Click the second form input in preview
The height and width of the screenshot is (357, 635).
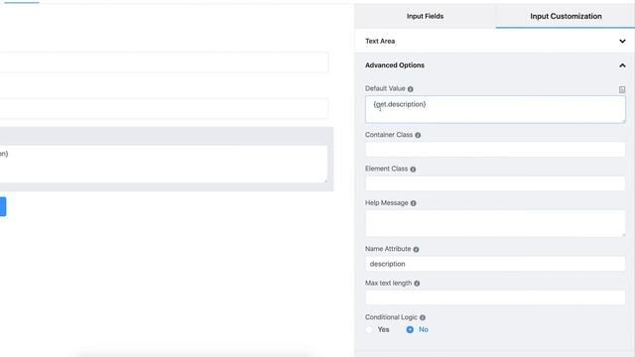pos(164,109)
